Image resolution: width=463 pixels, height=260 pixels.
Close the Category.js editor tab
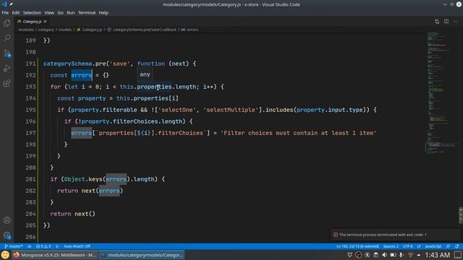coord(45,22)
